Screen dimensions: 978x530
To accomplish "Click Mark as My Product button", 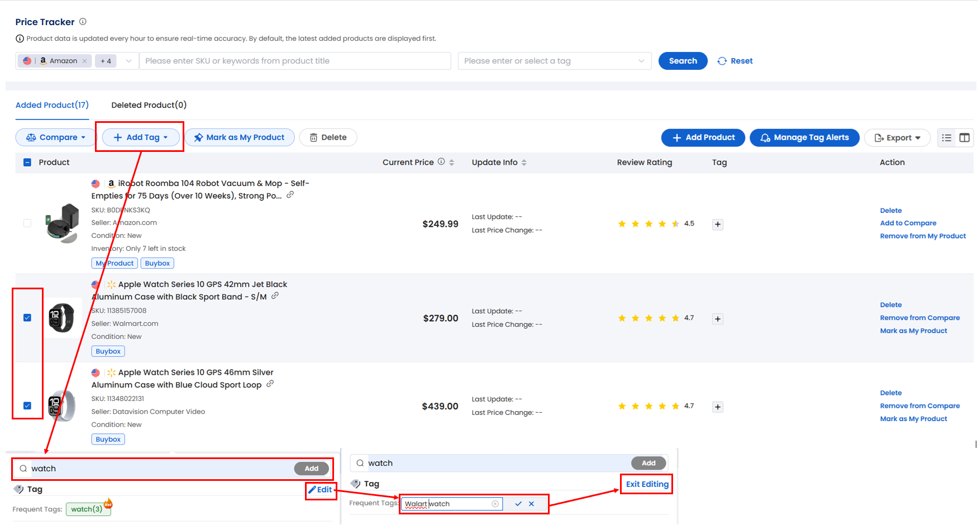I will point(240,137).
